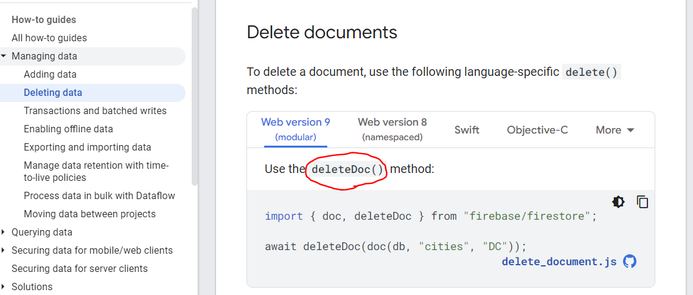Screen dimensions: 693x295
Task: Switch to the Swift tab
Action: 467,130
